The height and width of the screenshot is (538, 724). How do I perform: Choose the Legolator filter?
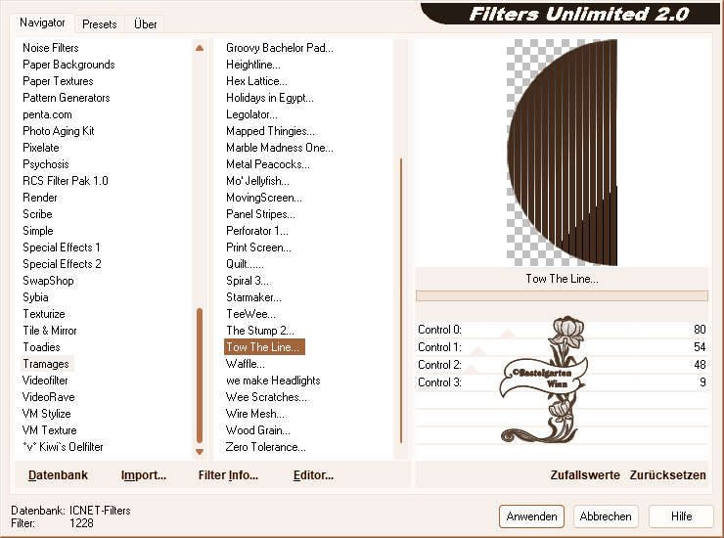(x=252, y=114)
